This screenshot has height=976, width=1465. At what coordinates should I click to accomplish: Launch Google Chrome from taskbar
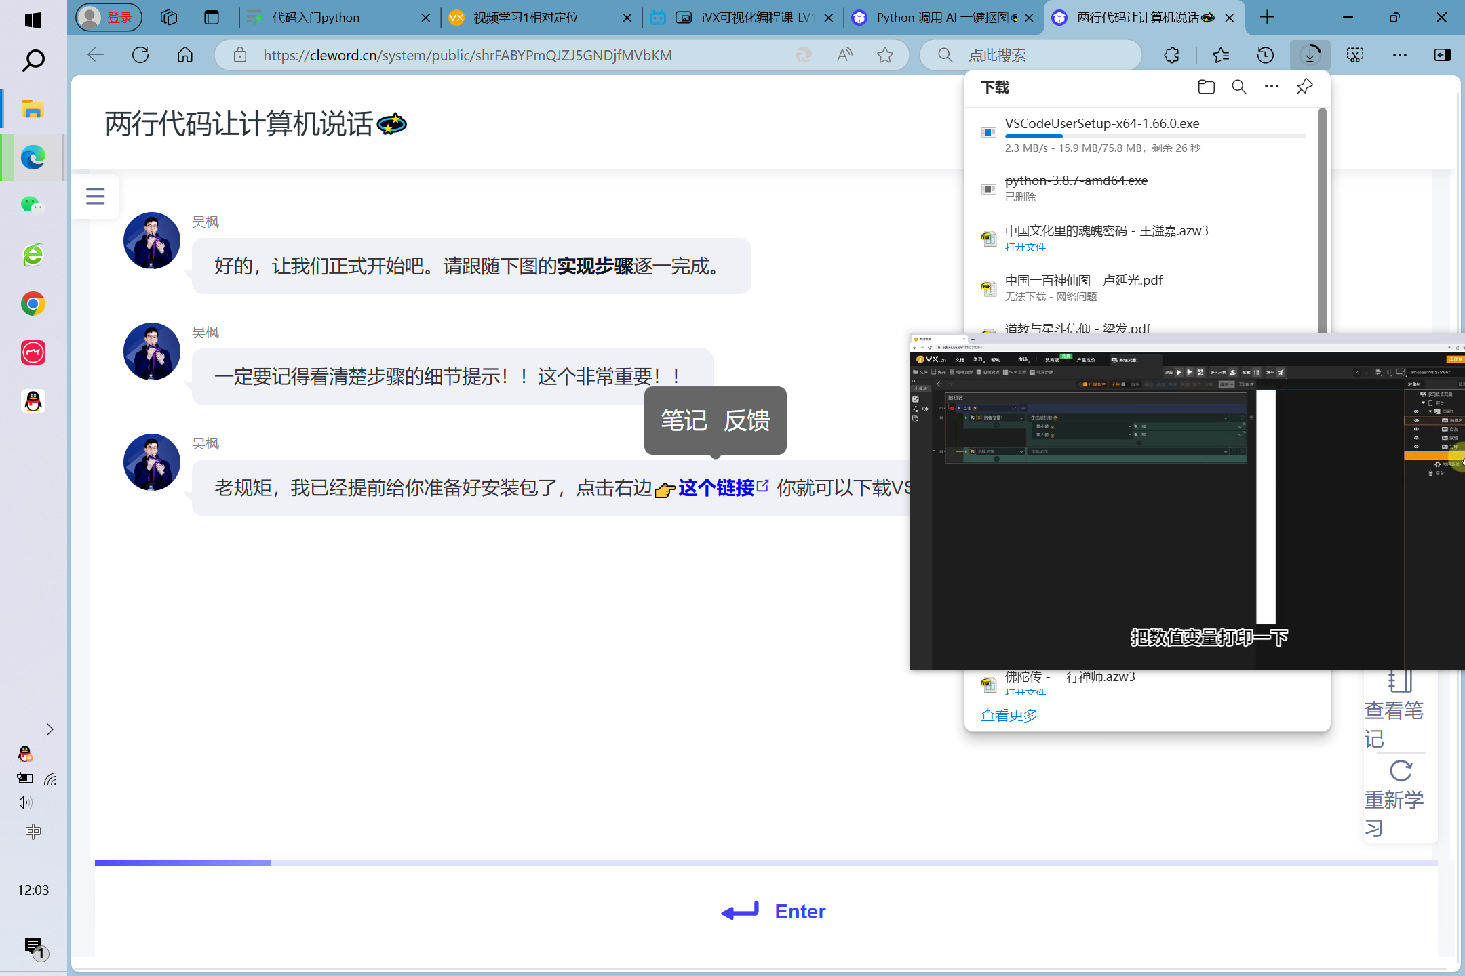pos(33,304)
